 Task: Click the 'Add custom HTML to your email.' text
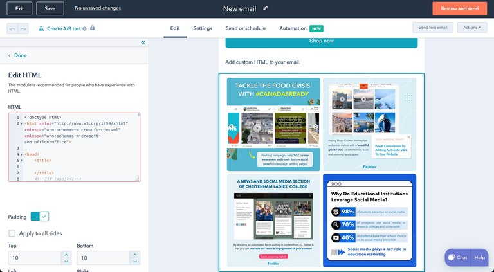262,62
